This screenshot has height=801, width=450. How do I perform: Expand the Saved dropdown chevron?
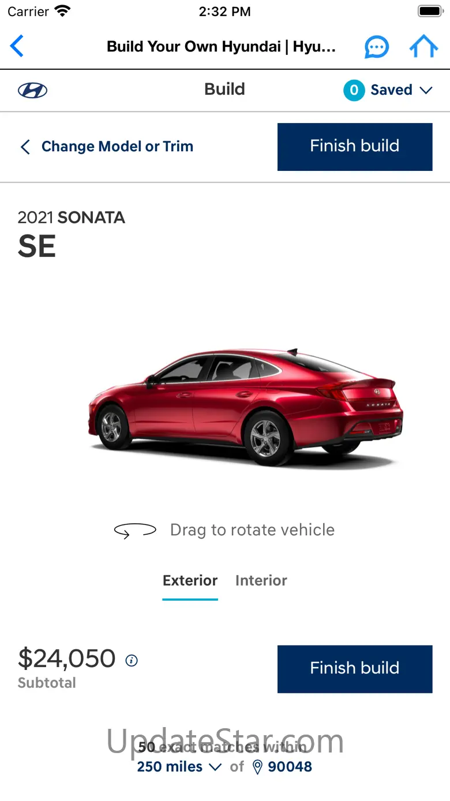426,90
